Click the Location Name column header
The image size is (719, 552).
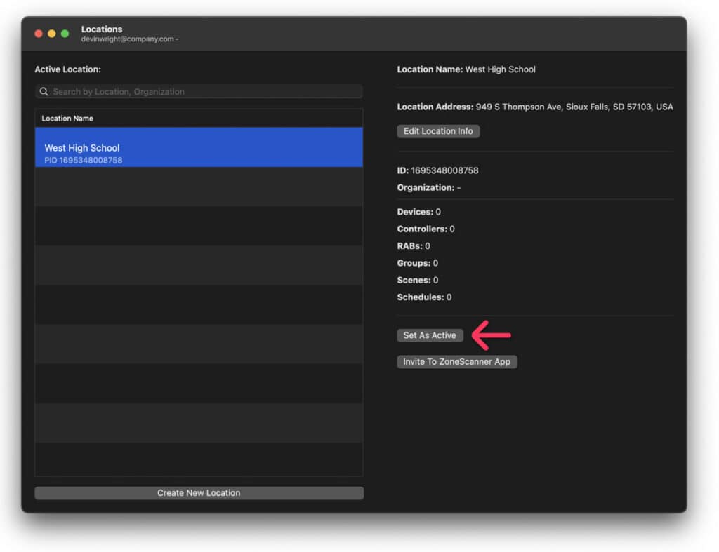pos(67,119)
